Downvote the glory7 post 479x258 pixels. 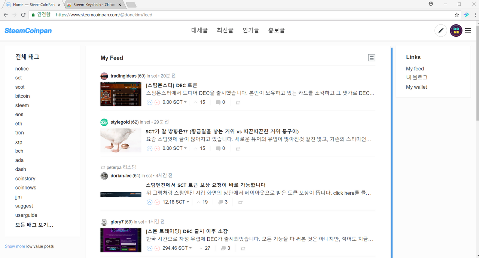click(157, 248)
